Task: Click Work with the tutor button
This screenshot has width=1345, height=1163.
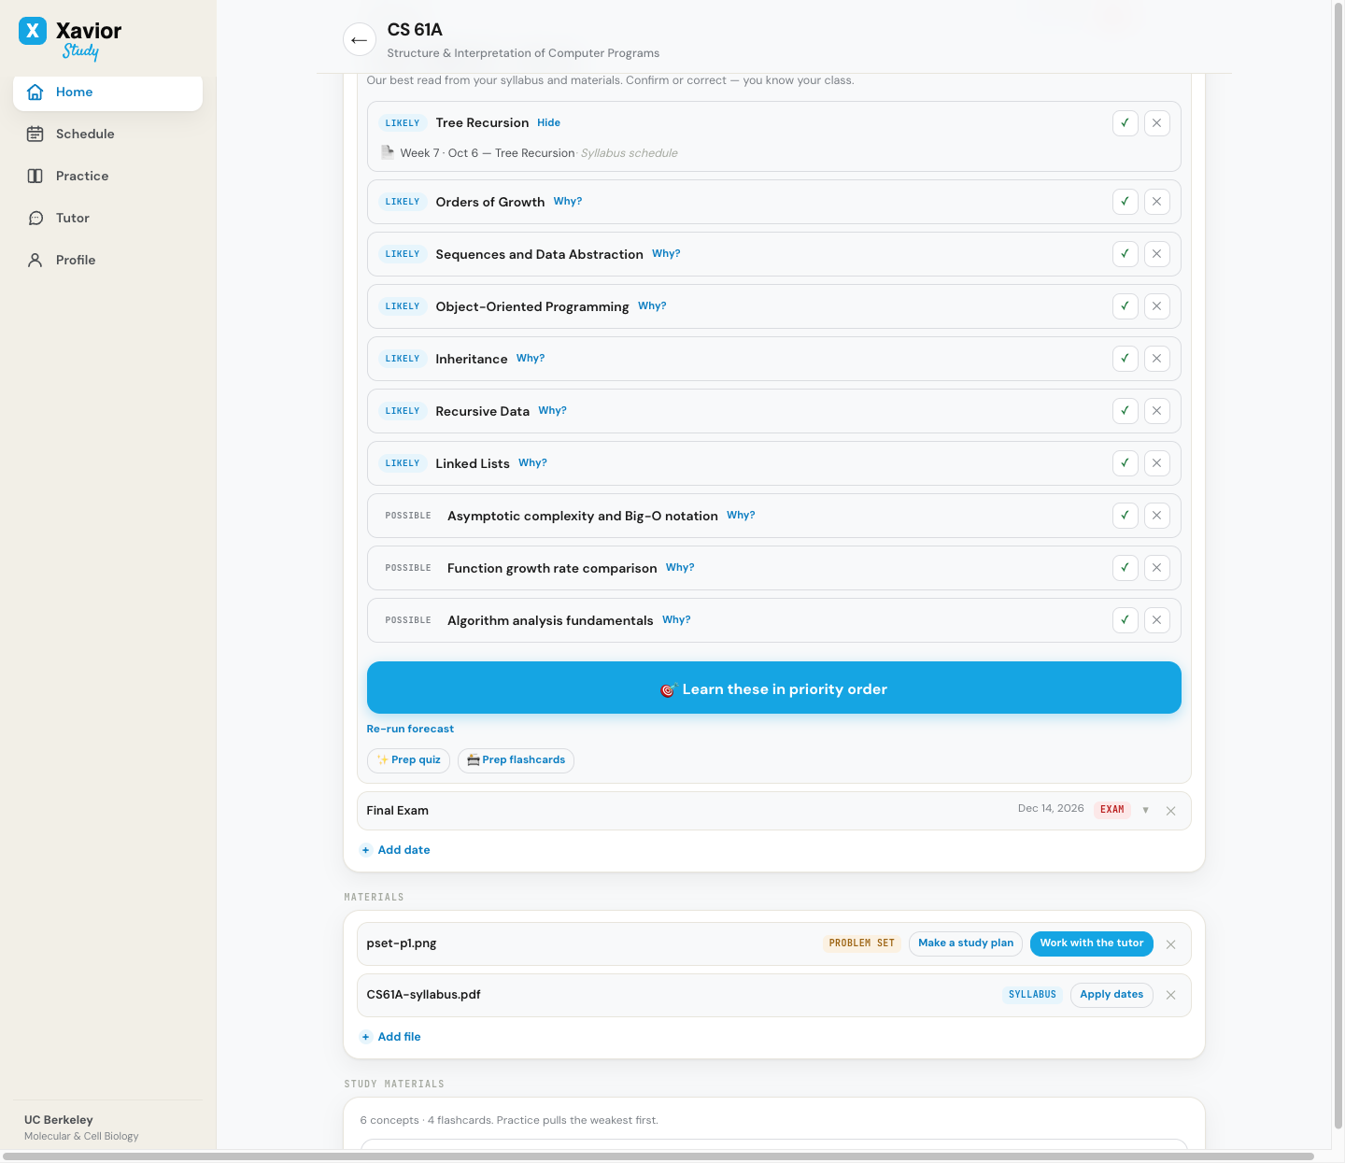Action: click(x=1092, y=943)
